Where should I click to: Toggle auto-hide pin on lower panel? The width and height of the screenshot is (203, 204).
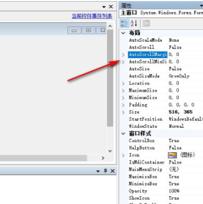pyautogui.click(x=105, y=171)
